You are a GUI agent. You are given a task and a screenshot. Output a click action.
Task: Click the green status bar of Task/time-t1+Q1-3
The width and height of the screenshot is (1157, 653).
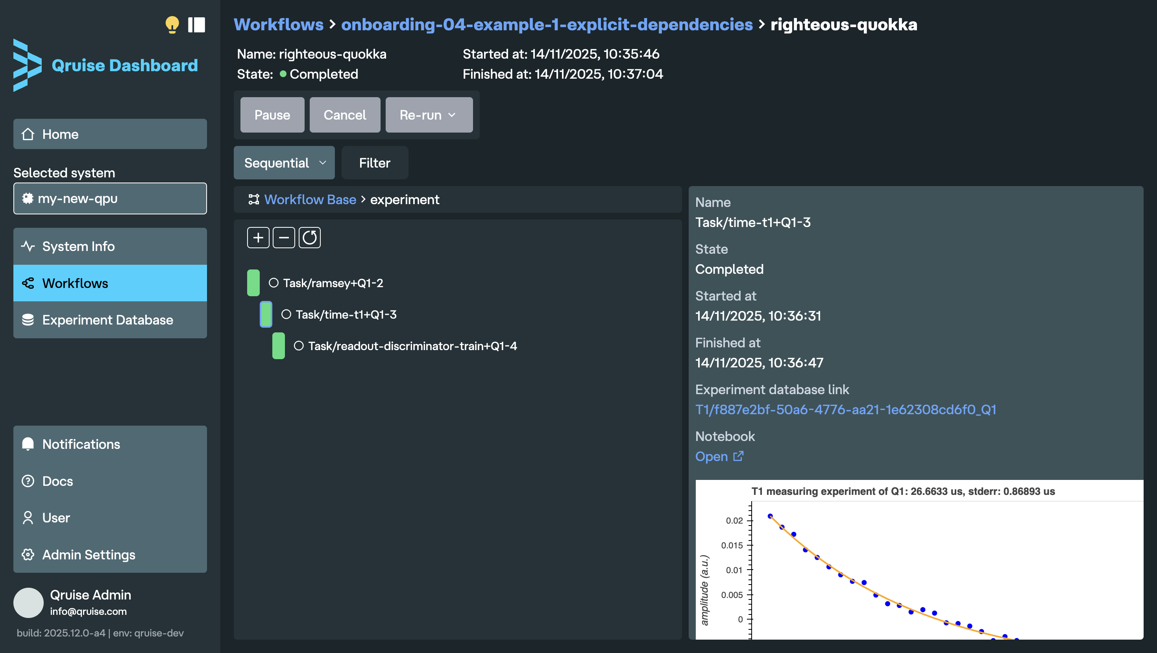pyautogui.click(x=266, y=314)
